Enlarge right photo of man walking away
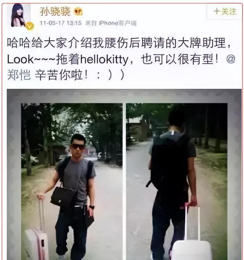The image size is (244, 260). 177,181
